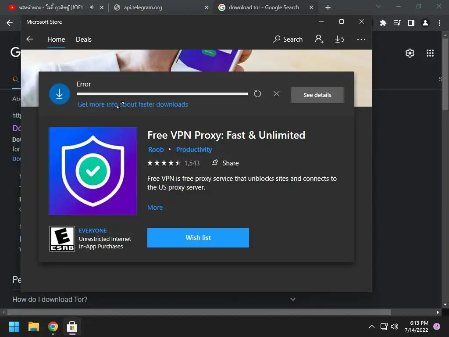Click the See details button

pos(317,95)
